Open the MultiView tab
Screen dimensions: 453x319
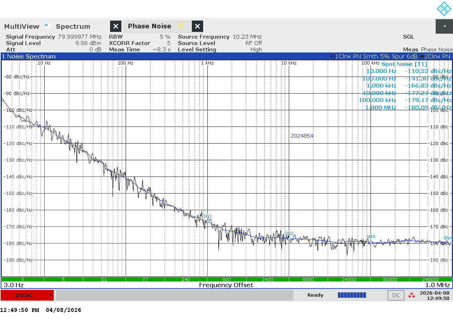(x=22, y=27)
